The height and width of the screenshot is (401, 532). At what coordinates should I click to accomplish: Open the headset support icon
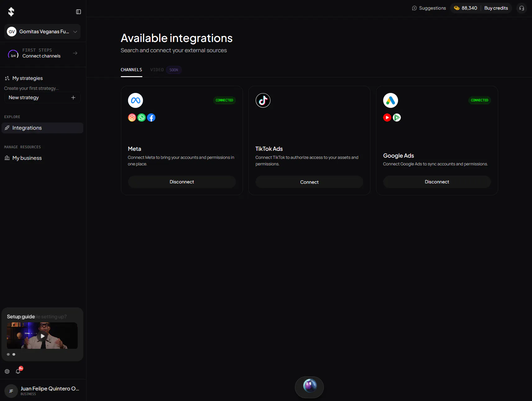[522, 8]
